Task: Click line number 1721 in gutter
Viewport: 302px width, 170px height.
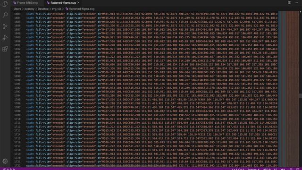Action: coord(17,161)
